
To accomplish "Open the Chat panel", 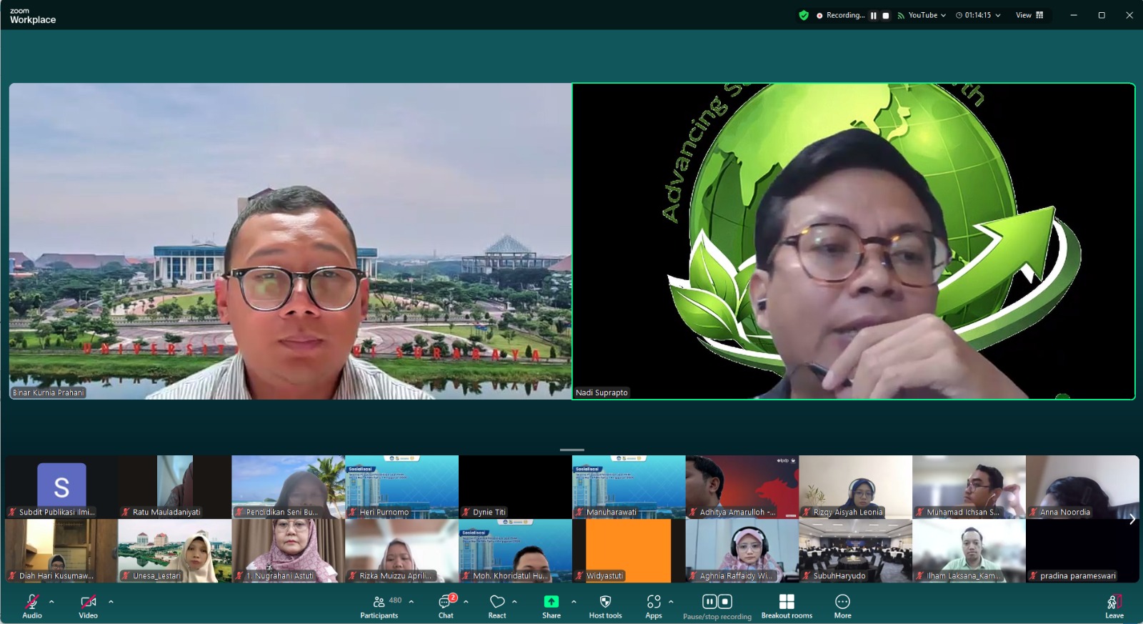I will click(x=446, y=606).
